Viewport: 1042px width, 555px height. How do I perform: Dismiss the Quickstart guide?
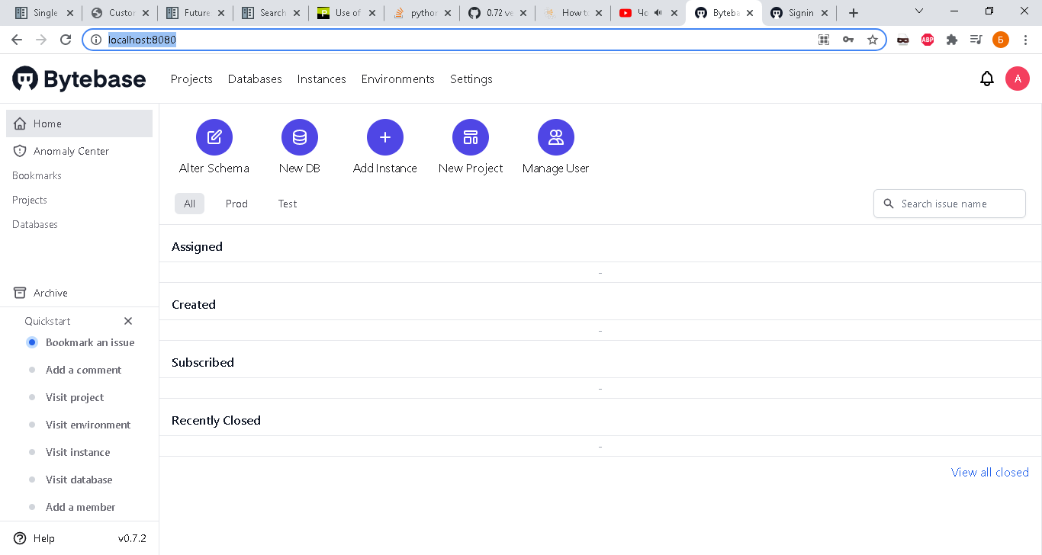[127, 321]
